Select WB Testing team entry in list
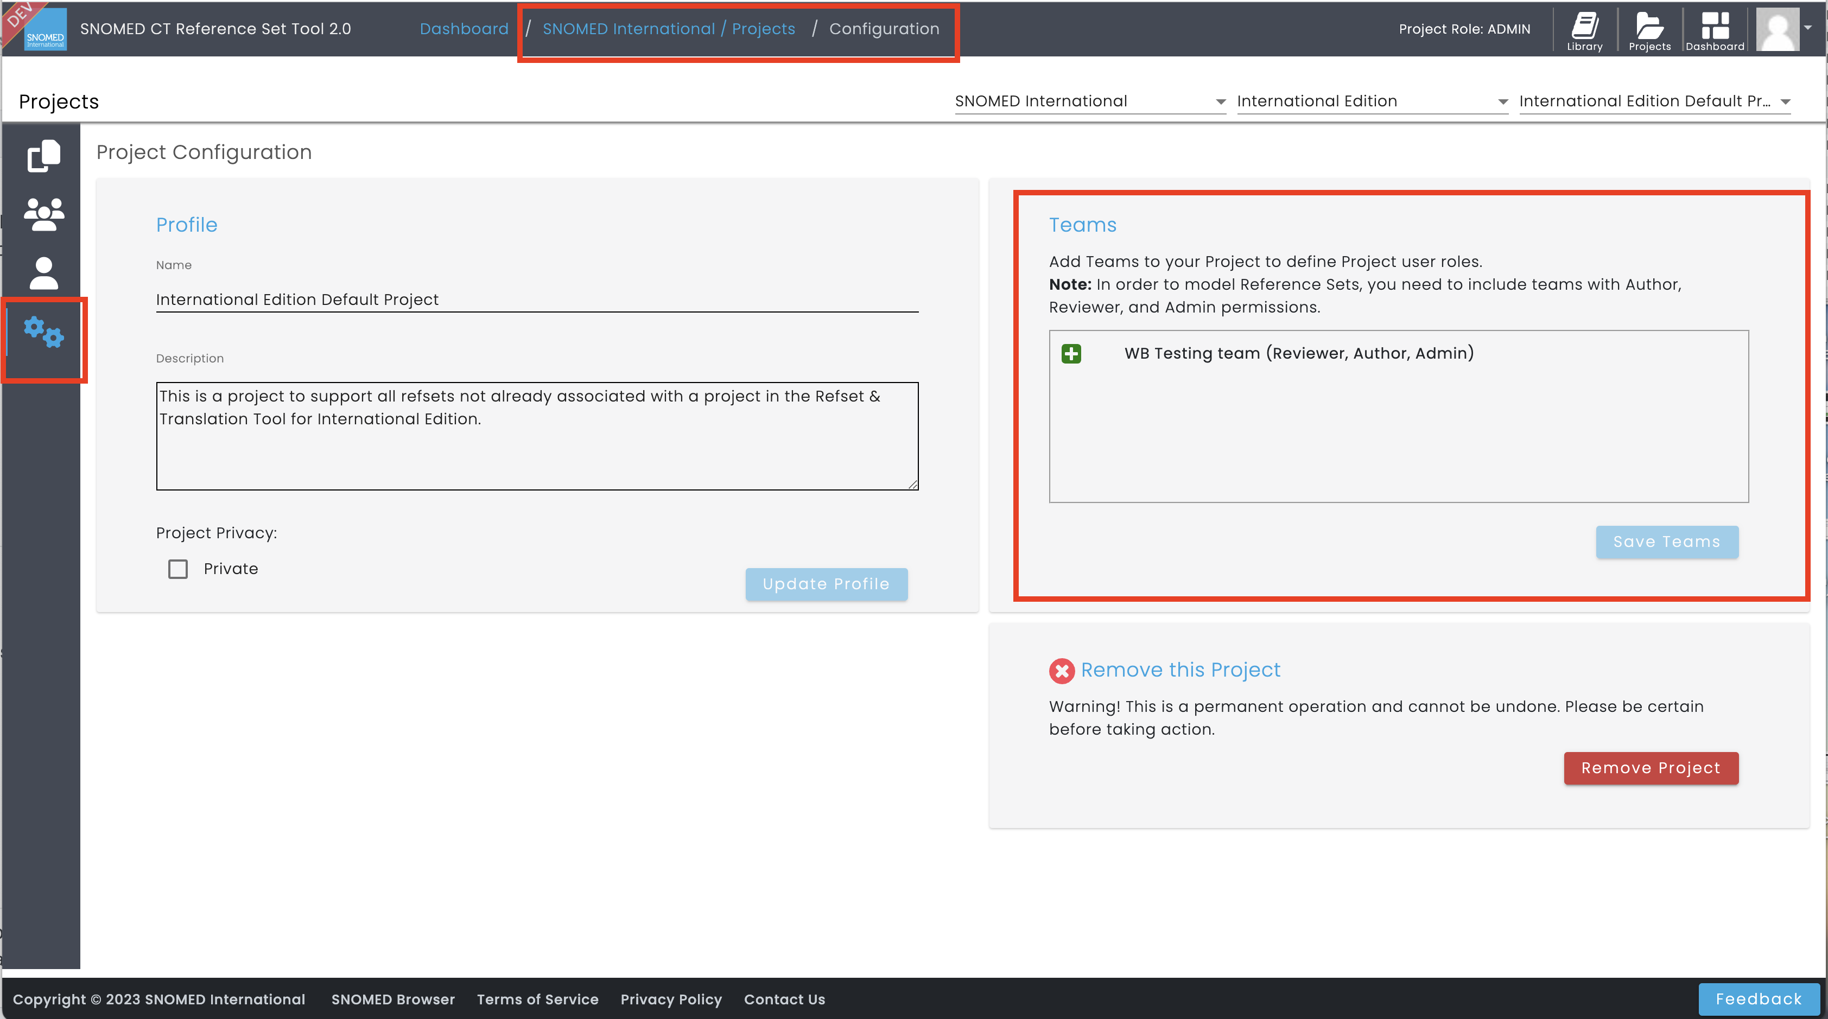Viewport: 1828px width, 1019px height. tap(1299, 353)
